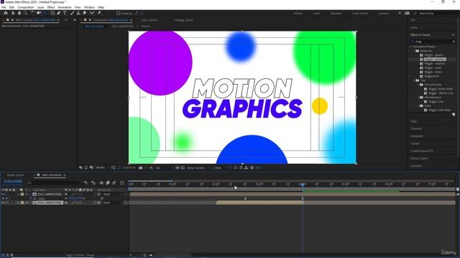This screenshot has height=258, width=460.
Task: Select the Roto Brush tool
Action: point(93,13)
